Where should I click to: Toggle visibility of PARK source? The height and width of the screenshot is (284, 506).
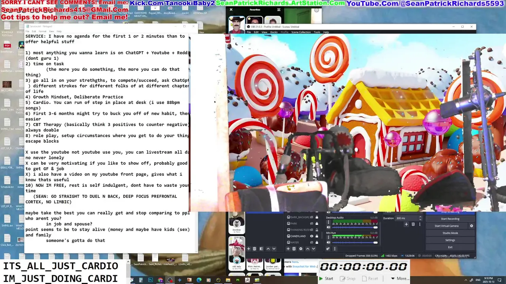312,224
